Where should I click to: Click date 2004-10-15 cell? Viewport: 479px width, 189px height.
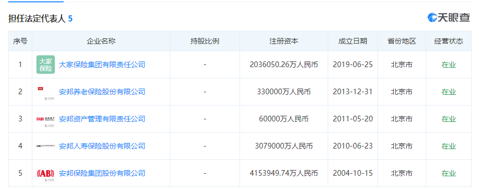pyautogui.click(x=353, y=174)
